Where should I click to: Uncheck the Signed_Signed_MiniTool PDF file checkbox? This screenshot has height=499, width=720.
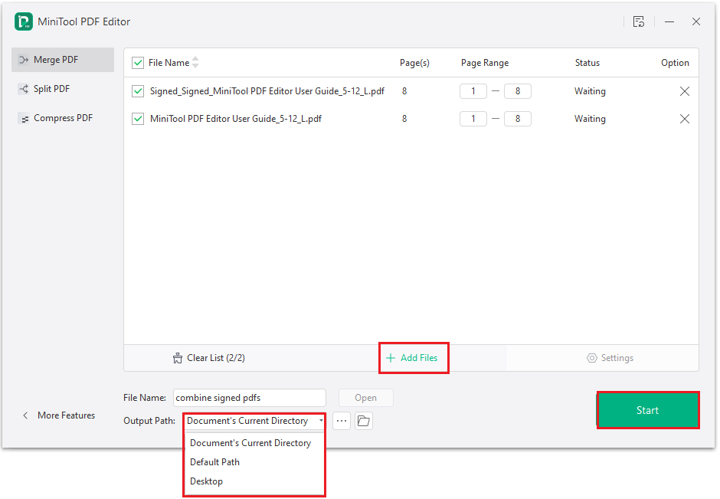tap(138, 91)
